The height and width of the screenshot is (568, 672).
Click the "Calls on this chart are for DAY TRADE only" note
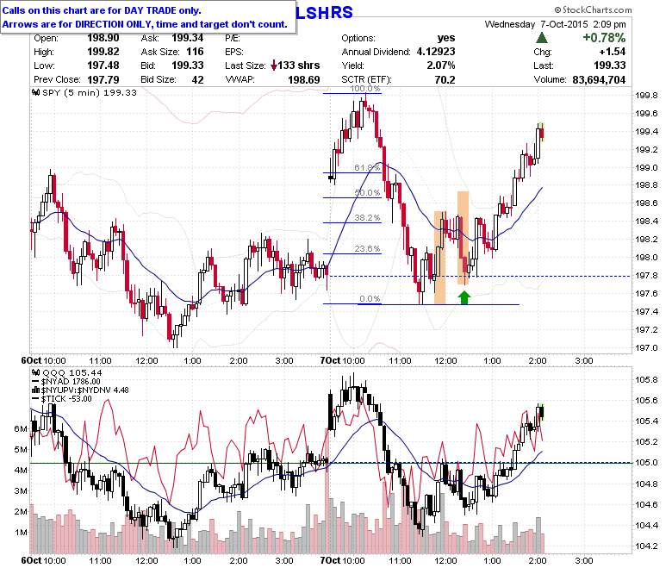(x=101, y=10)
